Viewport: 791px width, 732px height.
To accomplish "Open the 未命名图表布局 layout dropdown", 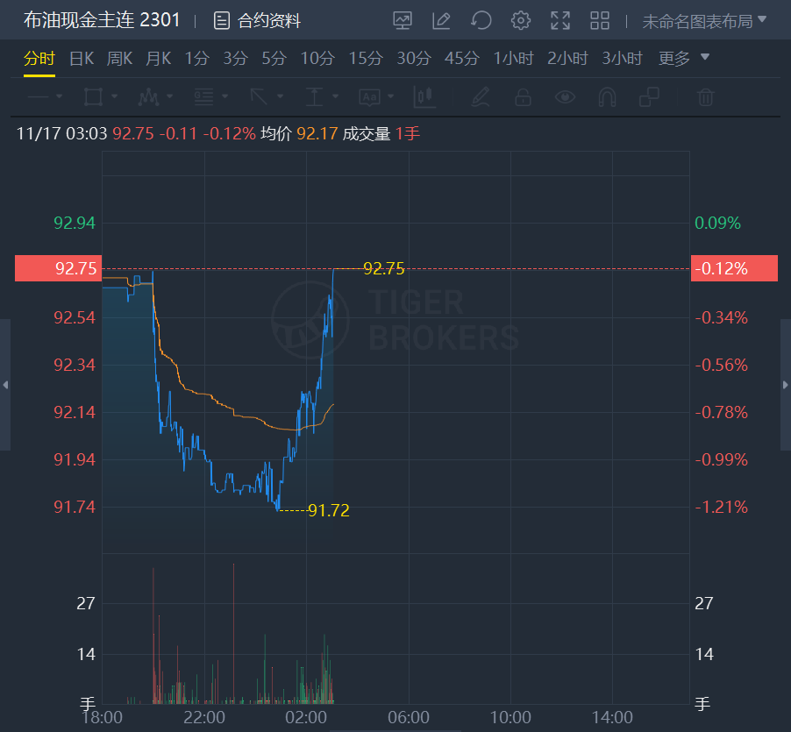I will [x=704, y=20].
